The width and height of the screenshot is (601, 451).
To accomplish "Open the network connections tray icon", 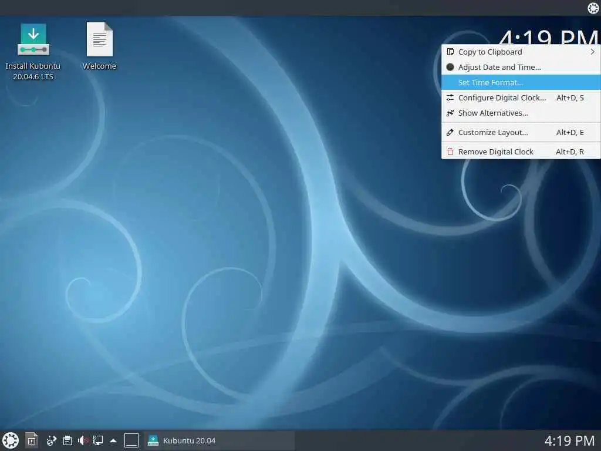I will [x=98, y=440].
